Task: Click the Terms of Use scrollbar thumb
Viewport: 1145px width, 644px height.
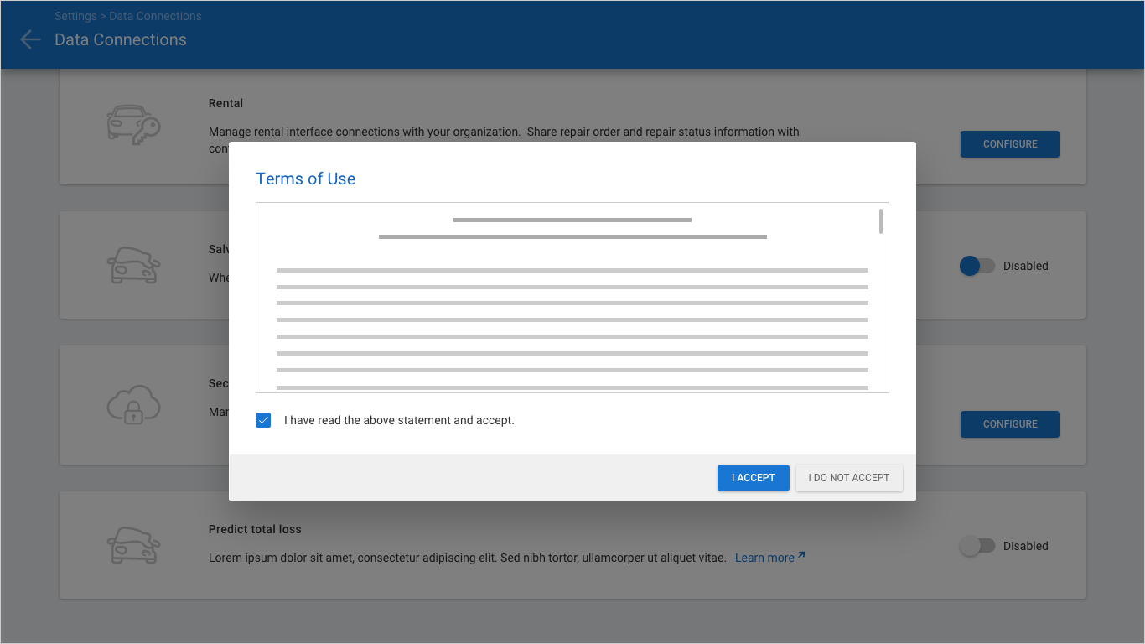Action: tap(881, 221)
